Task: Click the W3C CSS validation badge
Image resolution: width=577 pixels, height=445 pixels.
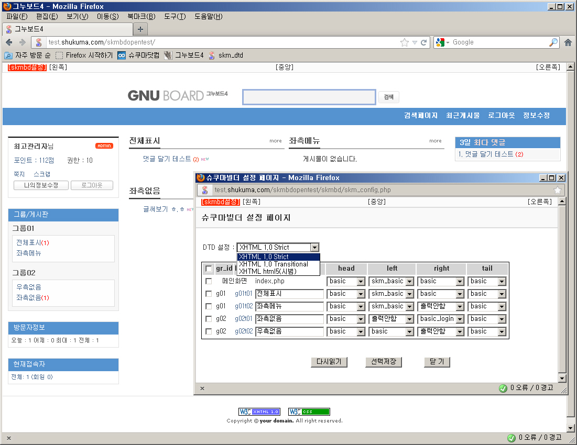Action: [x=309, y=411]
